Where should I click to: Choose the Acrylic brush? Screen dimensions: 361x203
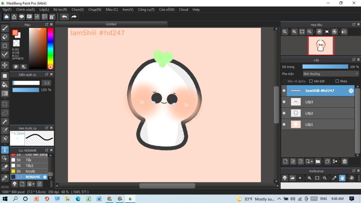point(29,171)
